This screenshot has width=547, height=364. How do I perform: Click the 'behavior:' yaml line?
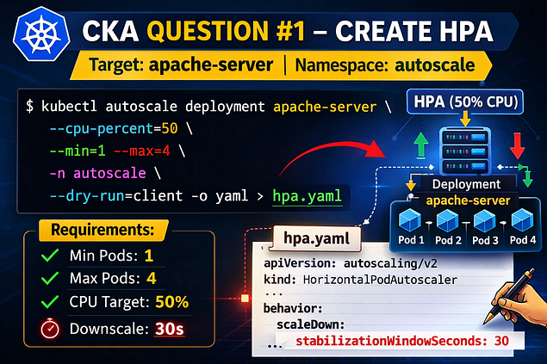tap(293, 309)
